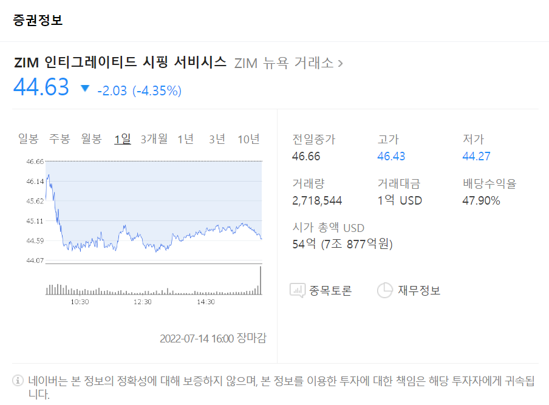Screen dimensions: 549x405
Task: Open the 재무정보 pie chart icon
Action: [x=385, y=290]
